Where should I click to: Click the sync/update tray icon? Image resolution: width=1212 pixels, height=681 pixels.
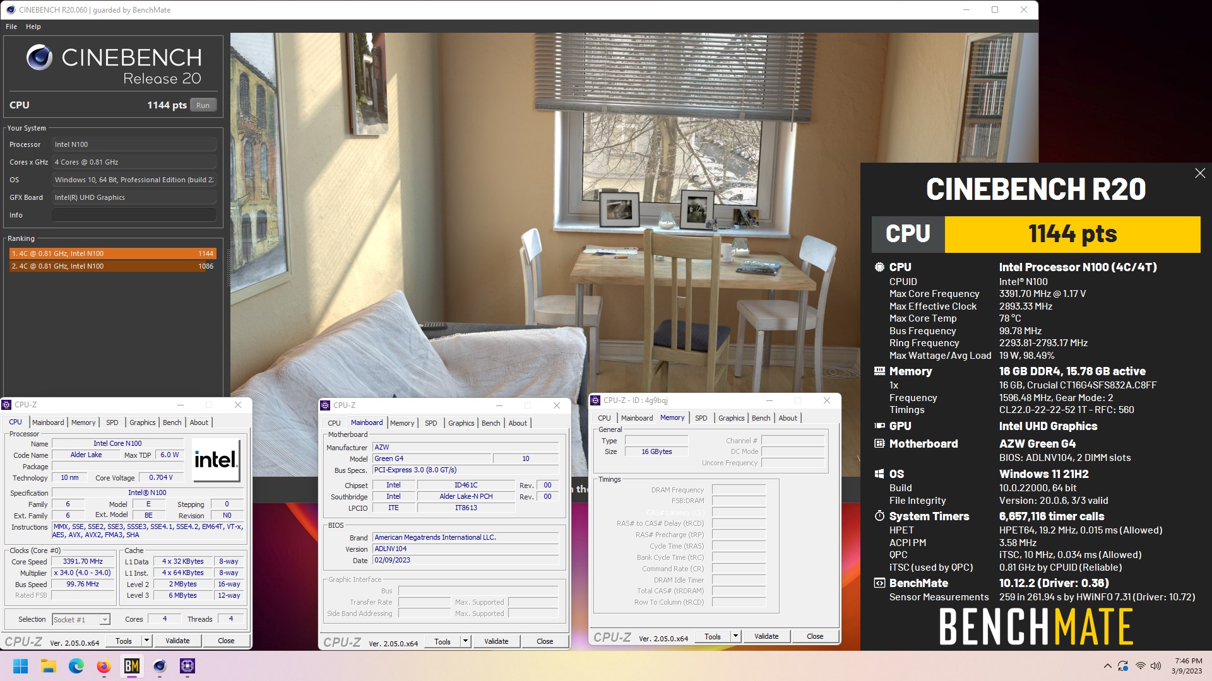(1123, 666)
